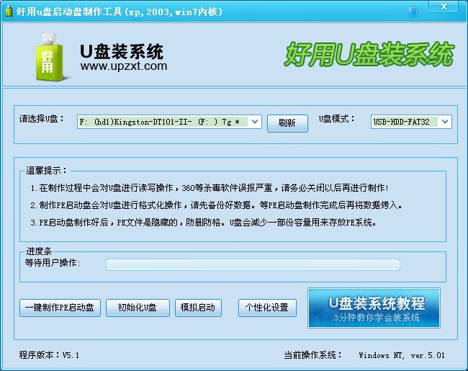Click the 模拟启动 button

(x=198, y=308)
